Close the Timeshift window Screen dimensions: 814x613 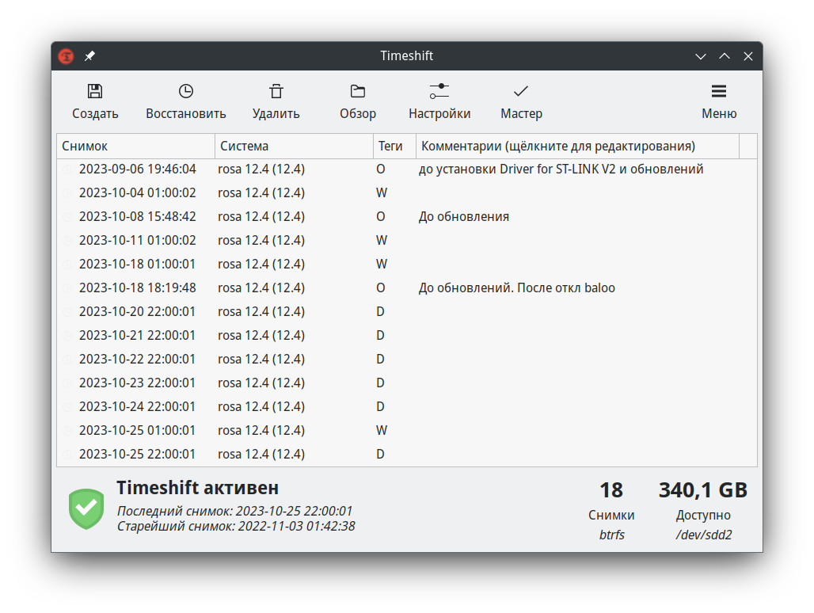click(748, 56)
